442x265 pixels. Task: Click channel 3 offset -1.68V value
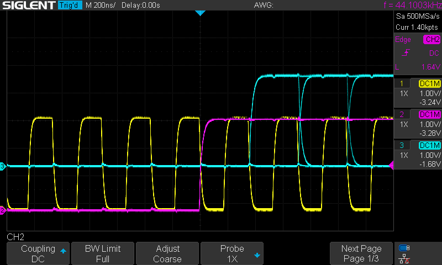pyautogui.click(x=430, y=164)
